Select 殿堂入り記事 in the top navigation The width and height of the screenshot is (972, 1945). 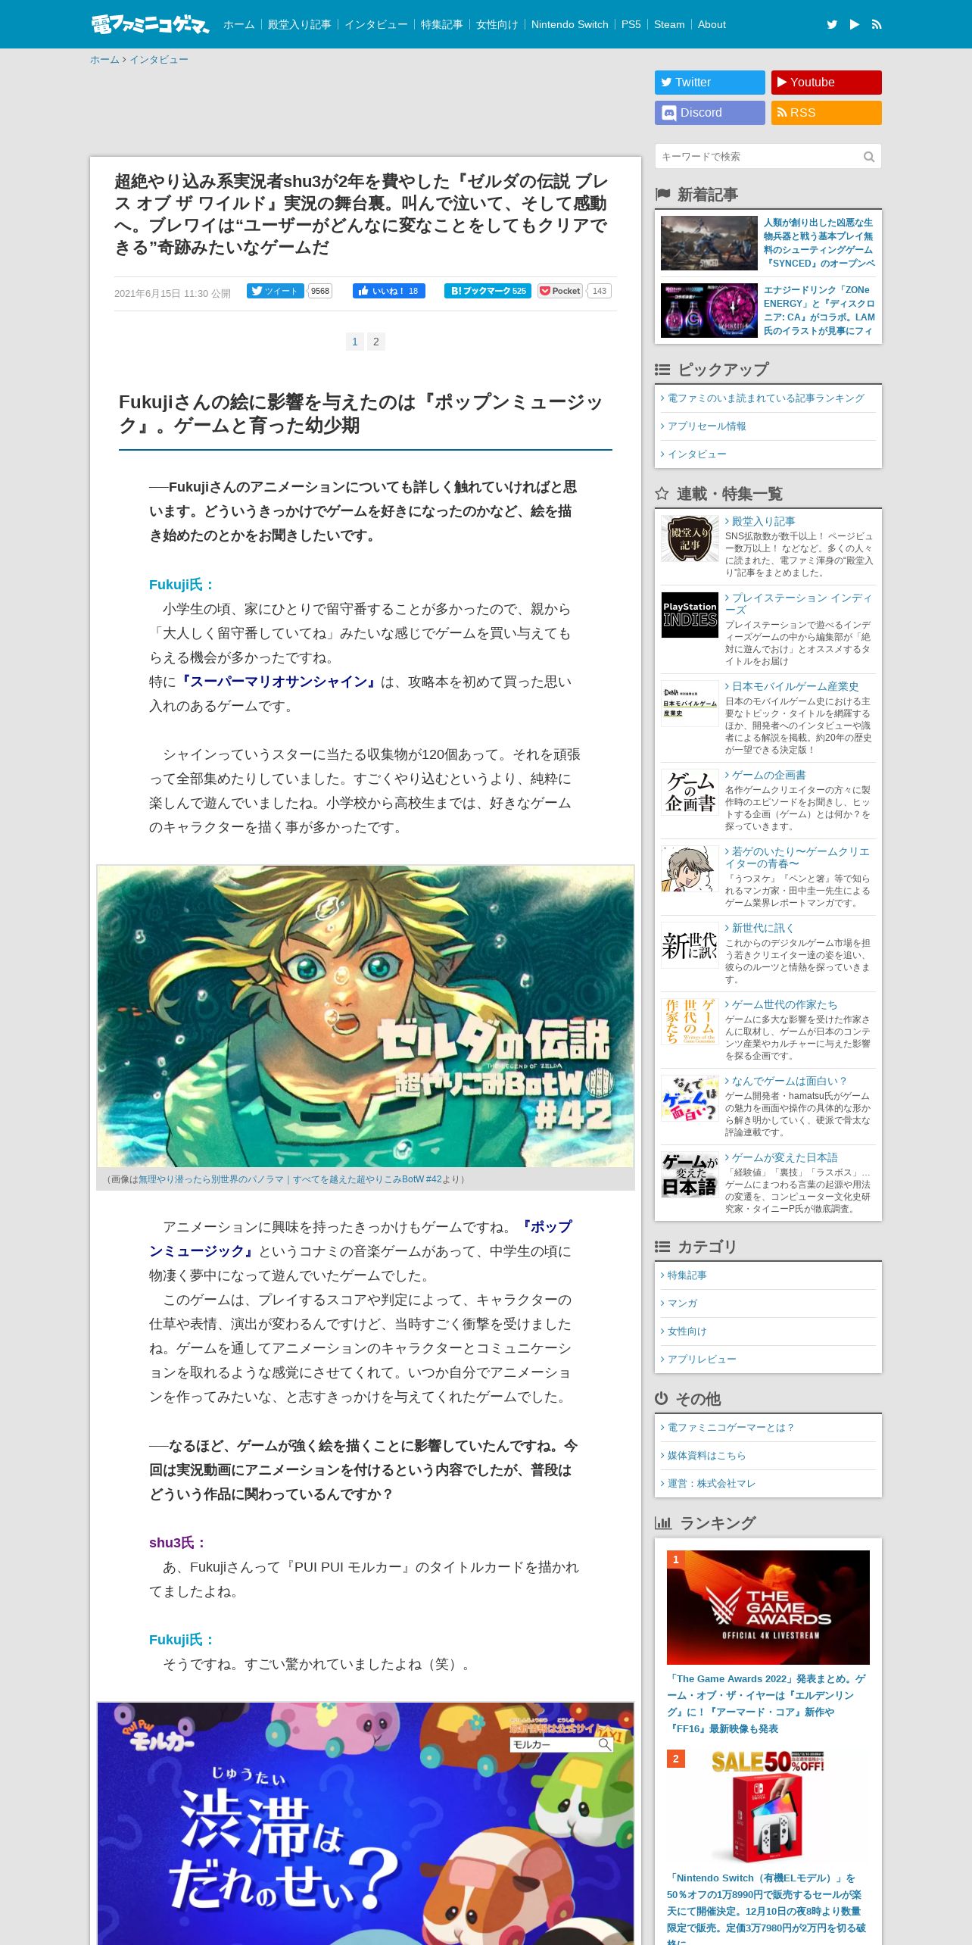pyautogui.click(x=299, y=24)
